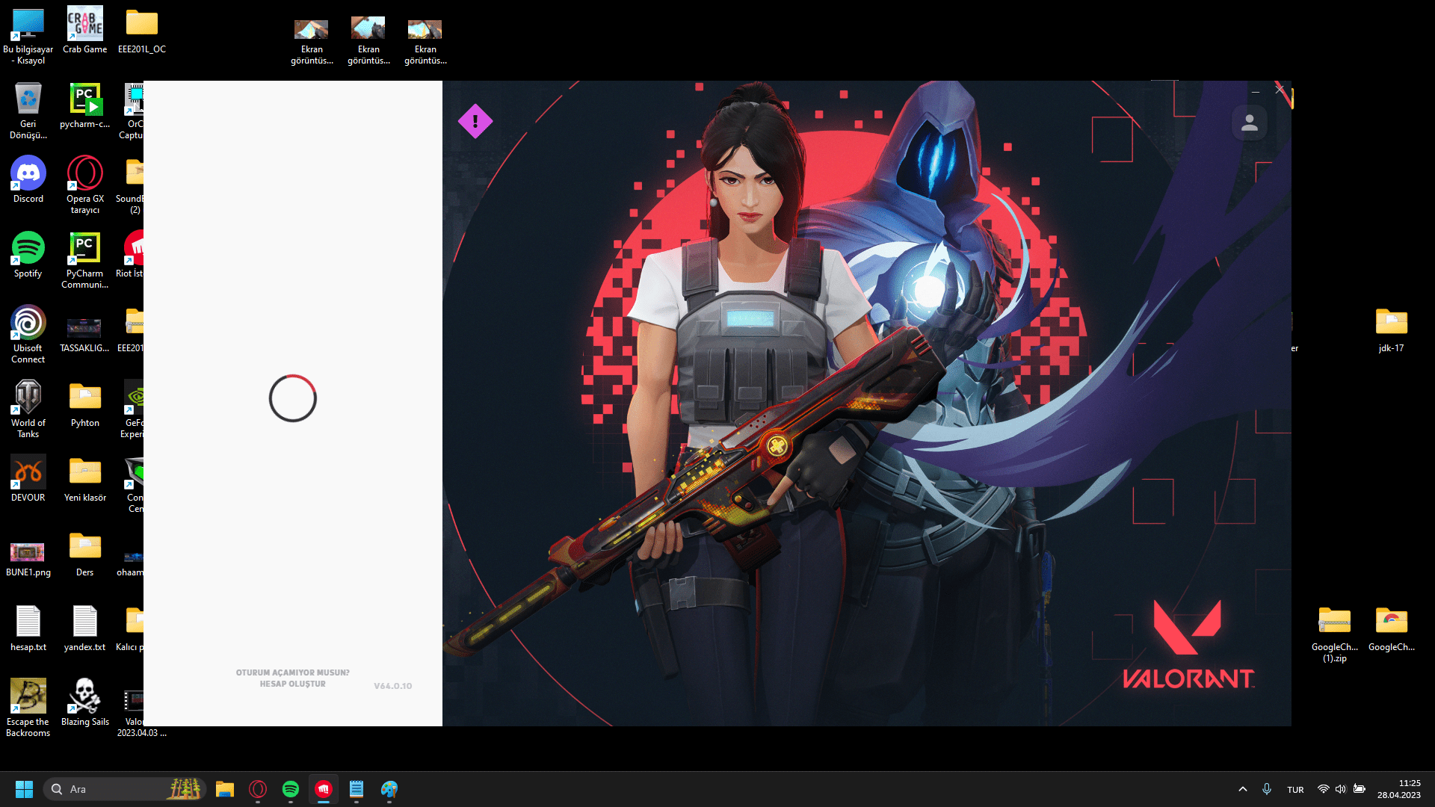The height and width of the screenshot is (807, 1435).
Task: Click the microphone tray icon
Action: pyautogui.click(x=1267, y=789)
